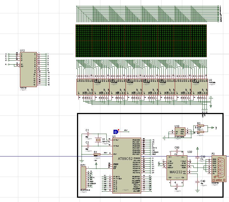Image resolution: width=229 pixels, height=202 pixels.
Task: Click the CRYSTAL label beside X1
Action: pyautogui.click(x=106, y=142)
